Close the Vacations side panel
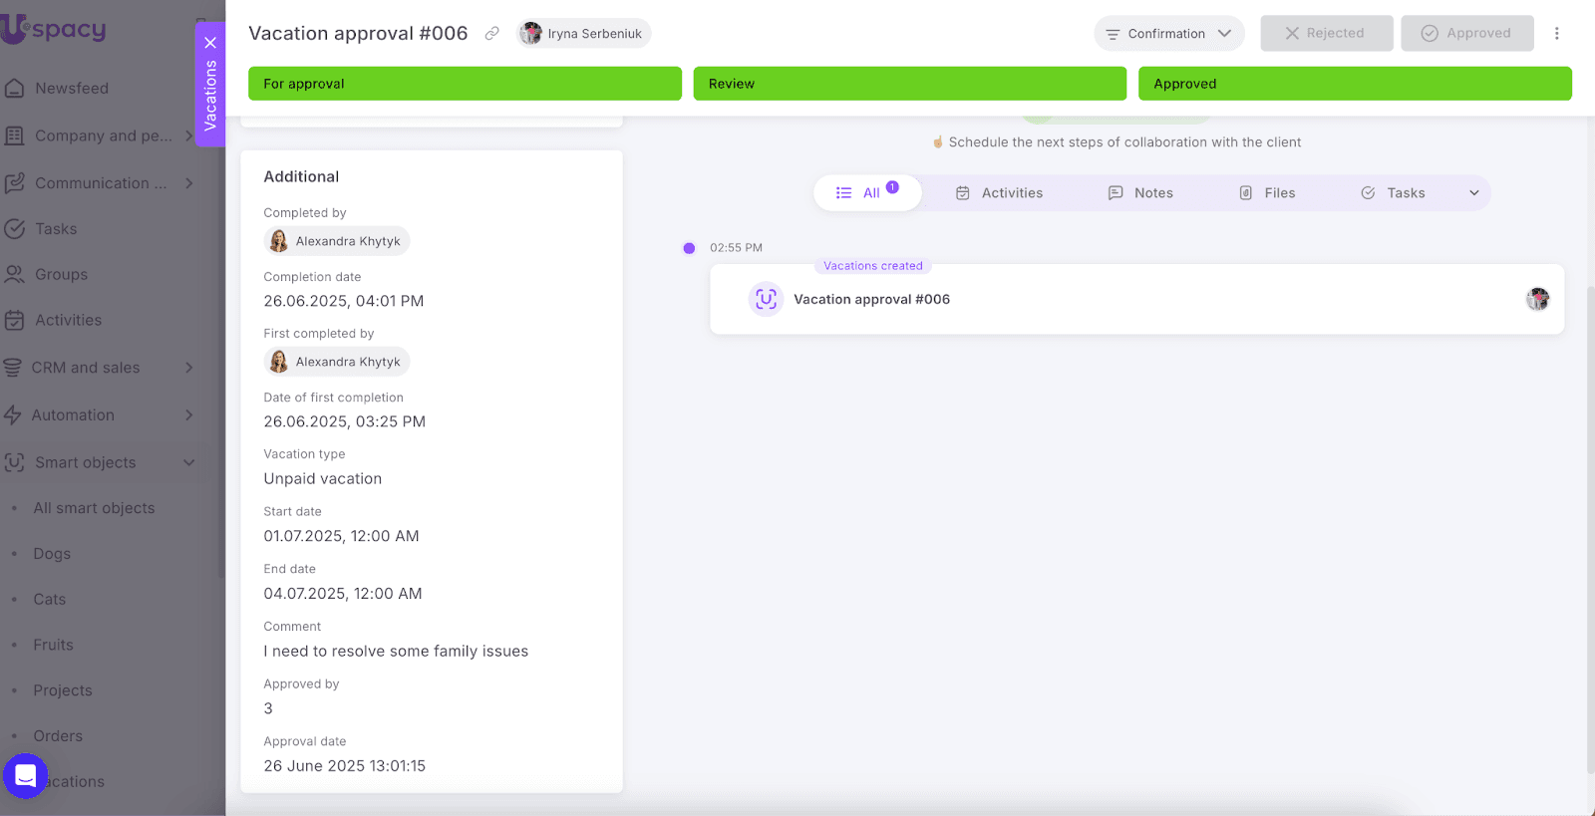Image resolution: width=1595 pixels, height=816 pixels. coord(210,43)
